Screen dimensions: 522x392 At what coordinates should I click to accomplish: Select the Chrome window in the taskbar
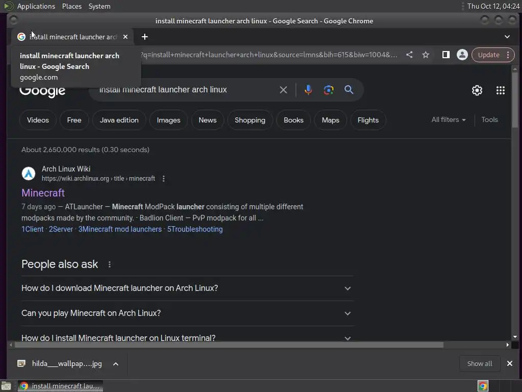click(60, 386)
